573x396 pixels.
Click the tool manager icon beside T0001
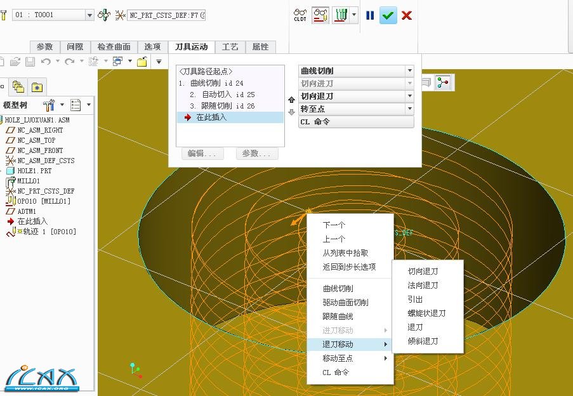pos(104,15)
